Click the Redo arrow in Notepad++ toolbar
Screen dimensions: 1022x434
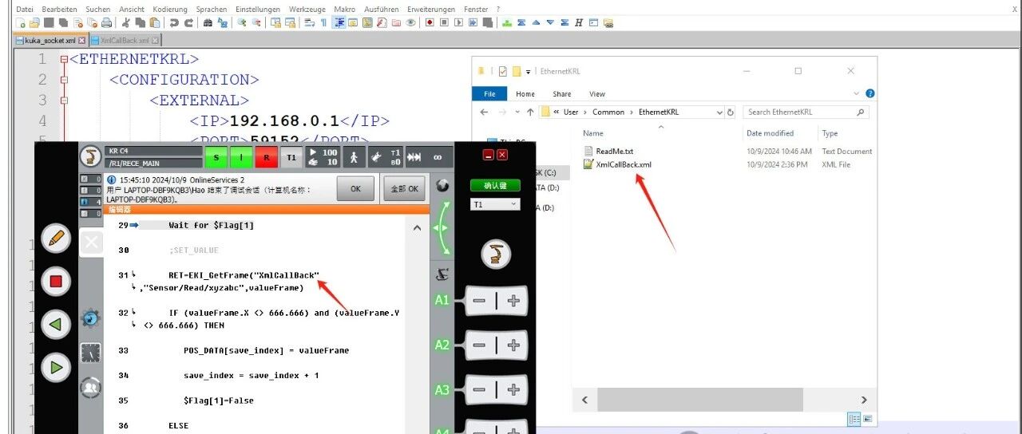[188, 23]
